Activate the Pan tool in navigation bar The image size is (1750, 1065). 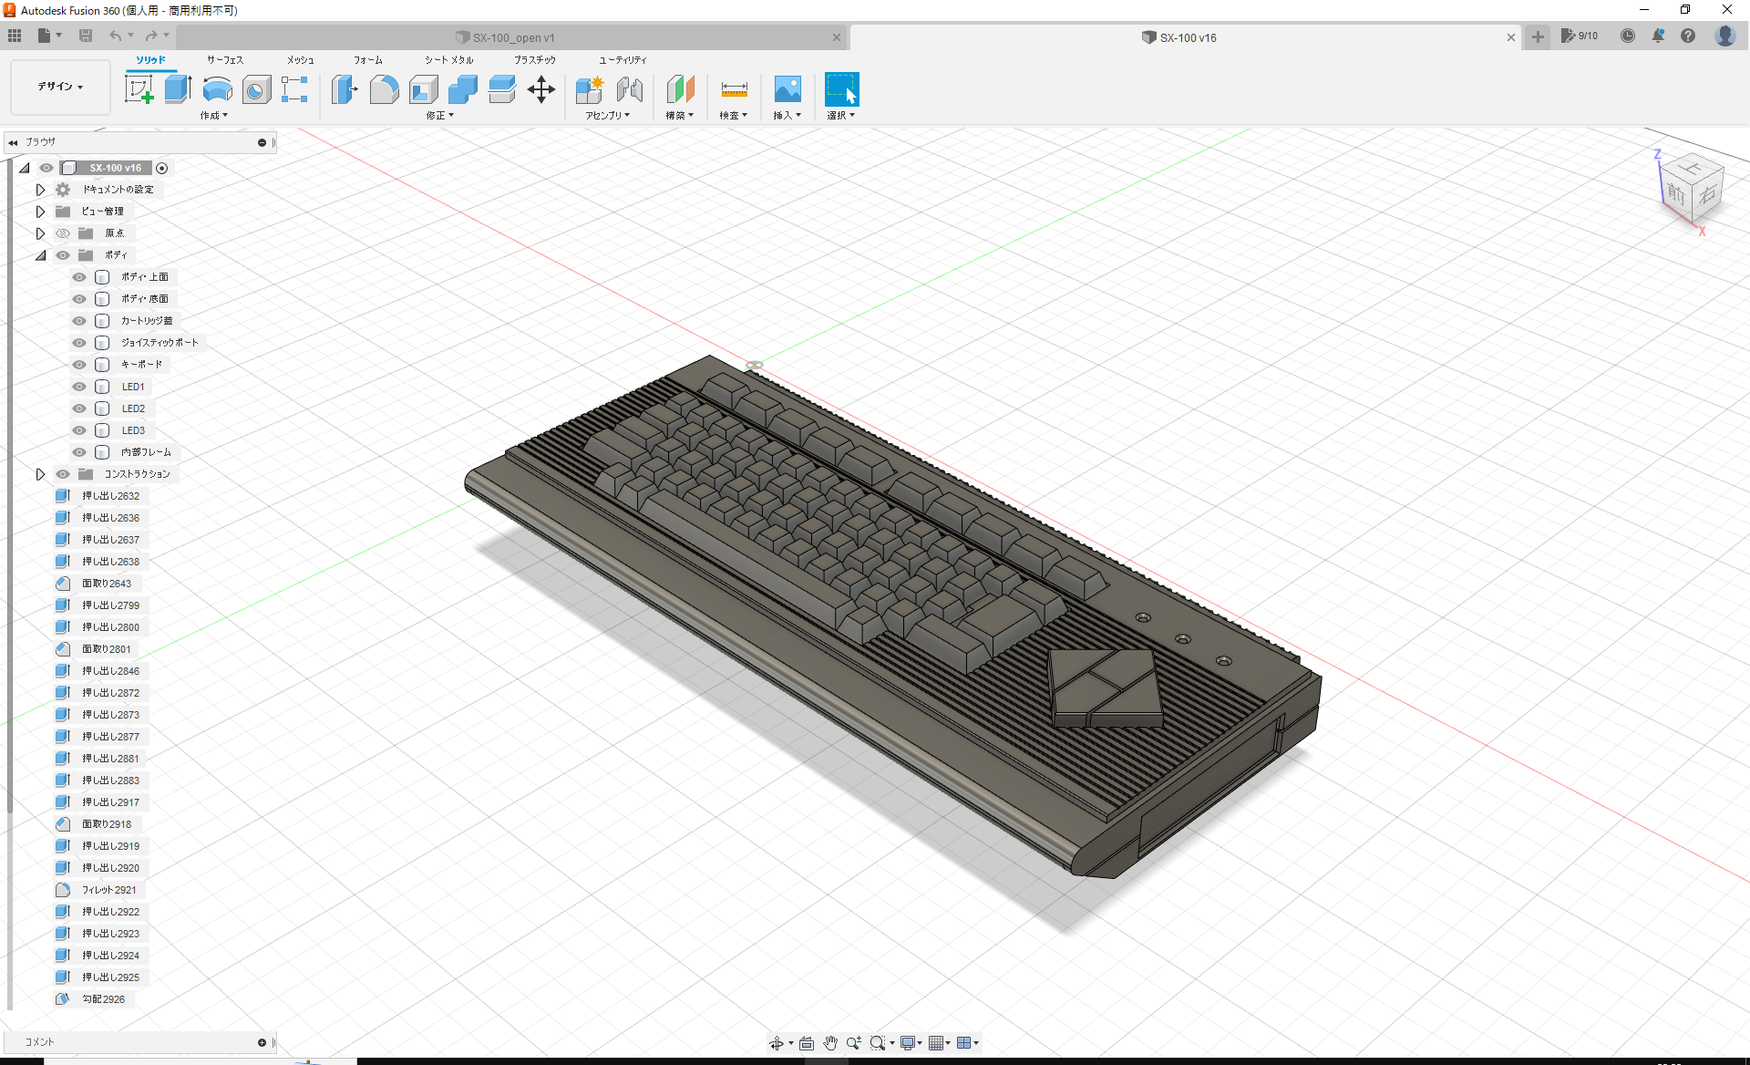(x=830, y=1042)
